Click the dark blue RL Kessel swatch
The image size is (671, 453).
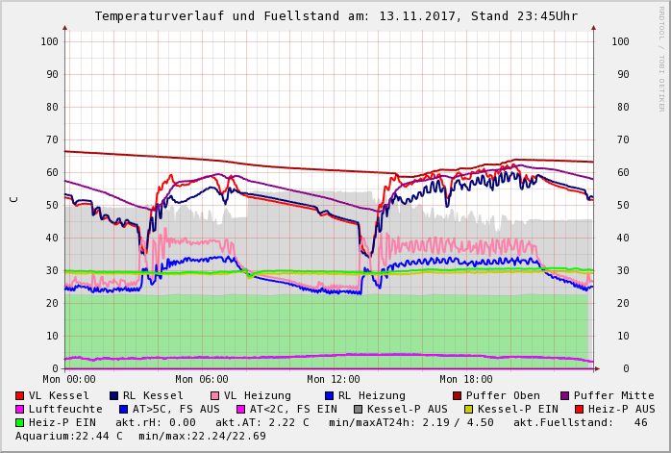coord(113,395)
